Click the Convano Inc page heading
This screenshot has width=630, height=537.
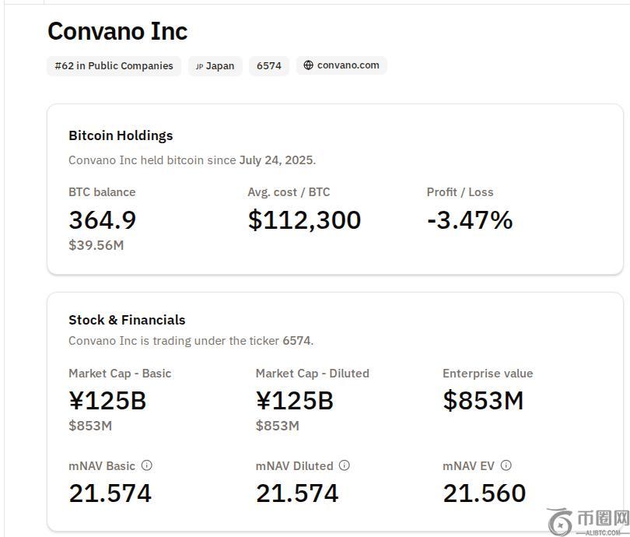click(117, 31)
